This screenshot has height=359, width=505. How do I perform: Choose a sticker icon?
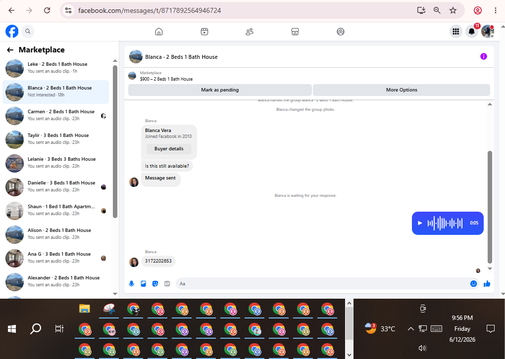155,284
